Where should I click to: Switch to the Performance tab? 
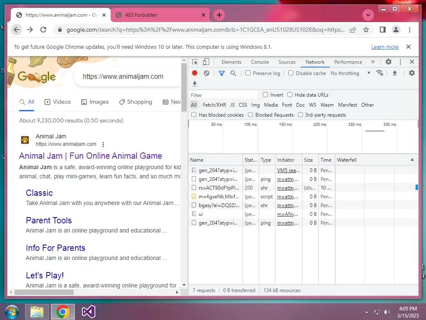[x=348, y=62]
